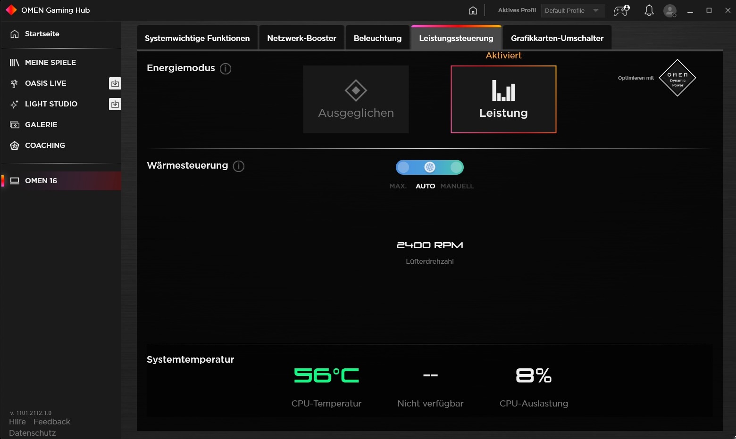
Task: Show info about Wärmesteuerung
Action: (239, 166)
